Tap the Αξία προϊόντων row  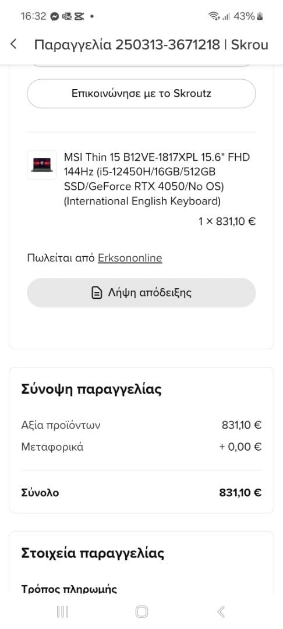[x=141, y=425]
